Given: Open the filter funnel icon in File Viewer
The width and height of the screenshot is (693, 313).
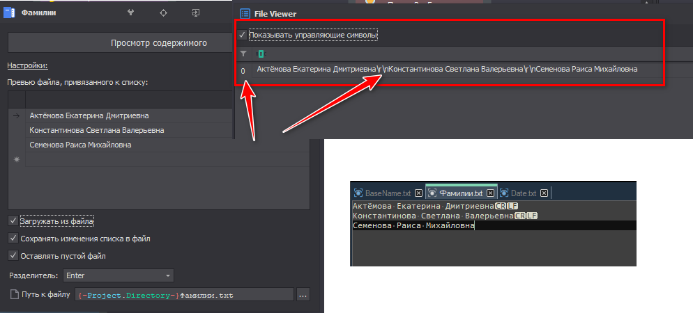Looking at the screenshot, I should click(243, 54).
